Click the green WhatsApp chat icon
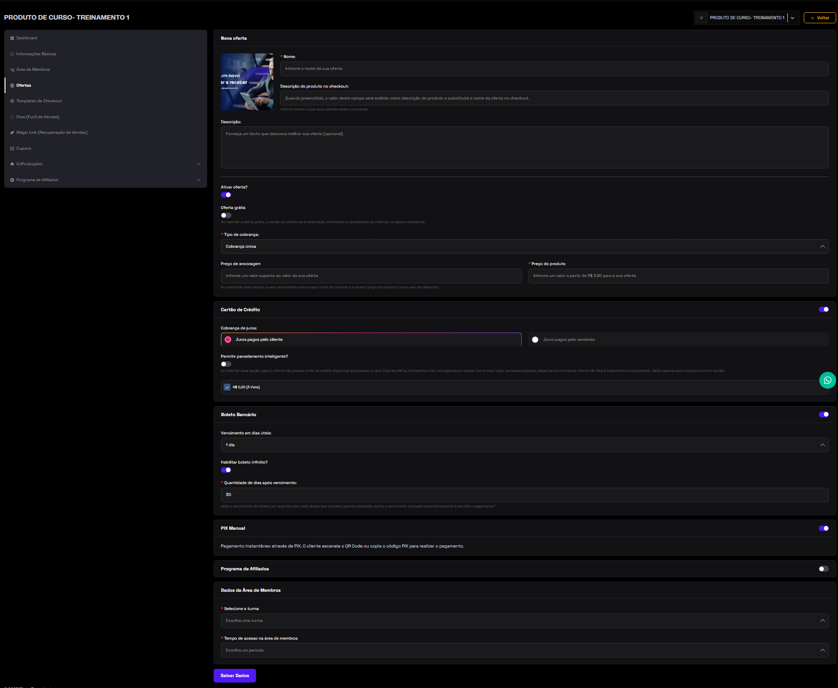 [827, 380]
